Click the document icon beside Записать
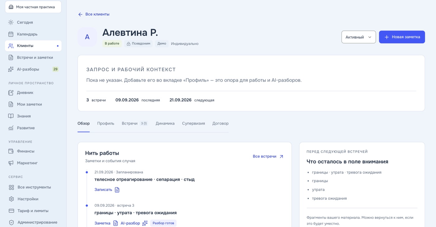The width and height of the screenshot is (436, 227). (117, 190)
